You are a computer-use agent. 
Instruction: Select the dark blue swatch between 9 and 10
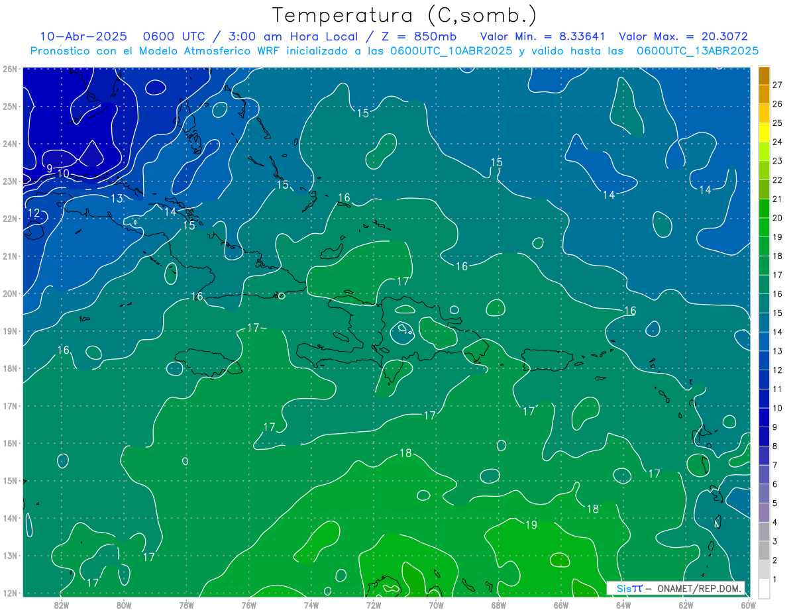point(763,418)
